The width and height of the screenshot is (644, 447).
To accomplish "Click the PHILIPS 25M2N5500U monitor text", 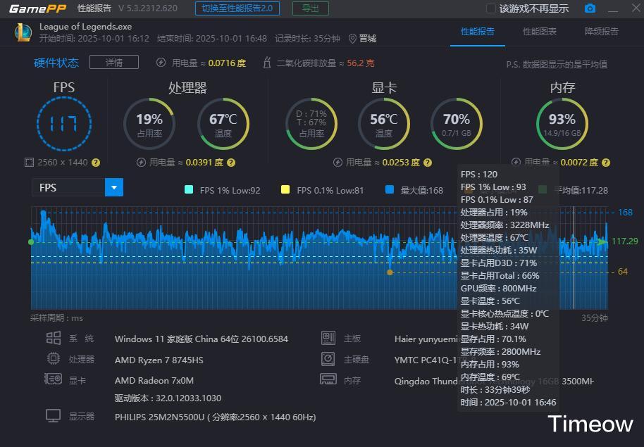I will click(x=215, y=417).
